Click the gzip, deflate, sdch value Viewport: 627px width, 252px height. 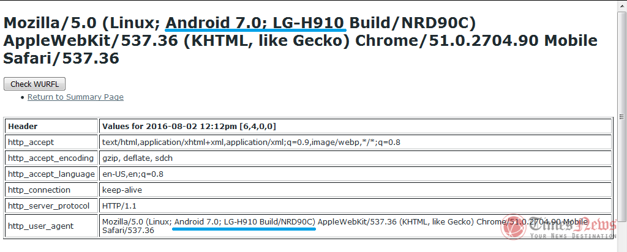pos(138,158)
